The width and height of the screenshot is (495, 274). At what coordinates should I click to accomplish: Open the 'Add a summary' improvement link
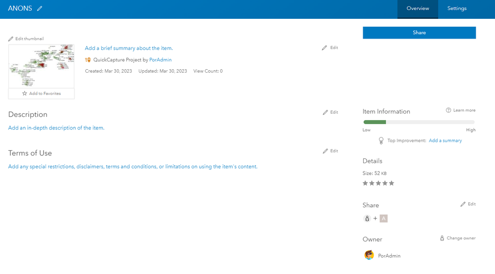(445, 141)
